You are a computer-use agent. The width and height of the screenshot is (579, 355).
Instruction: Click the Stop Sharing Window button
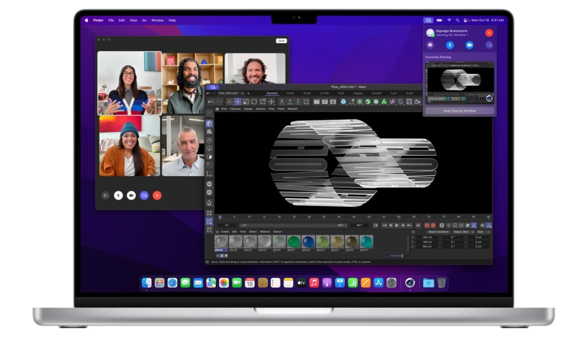tap(460, 110)
